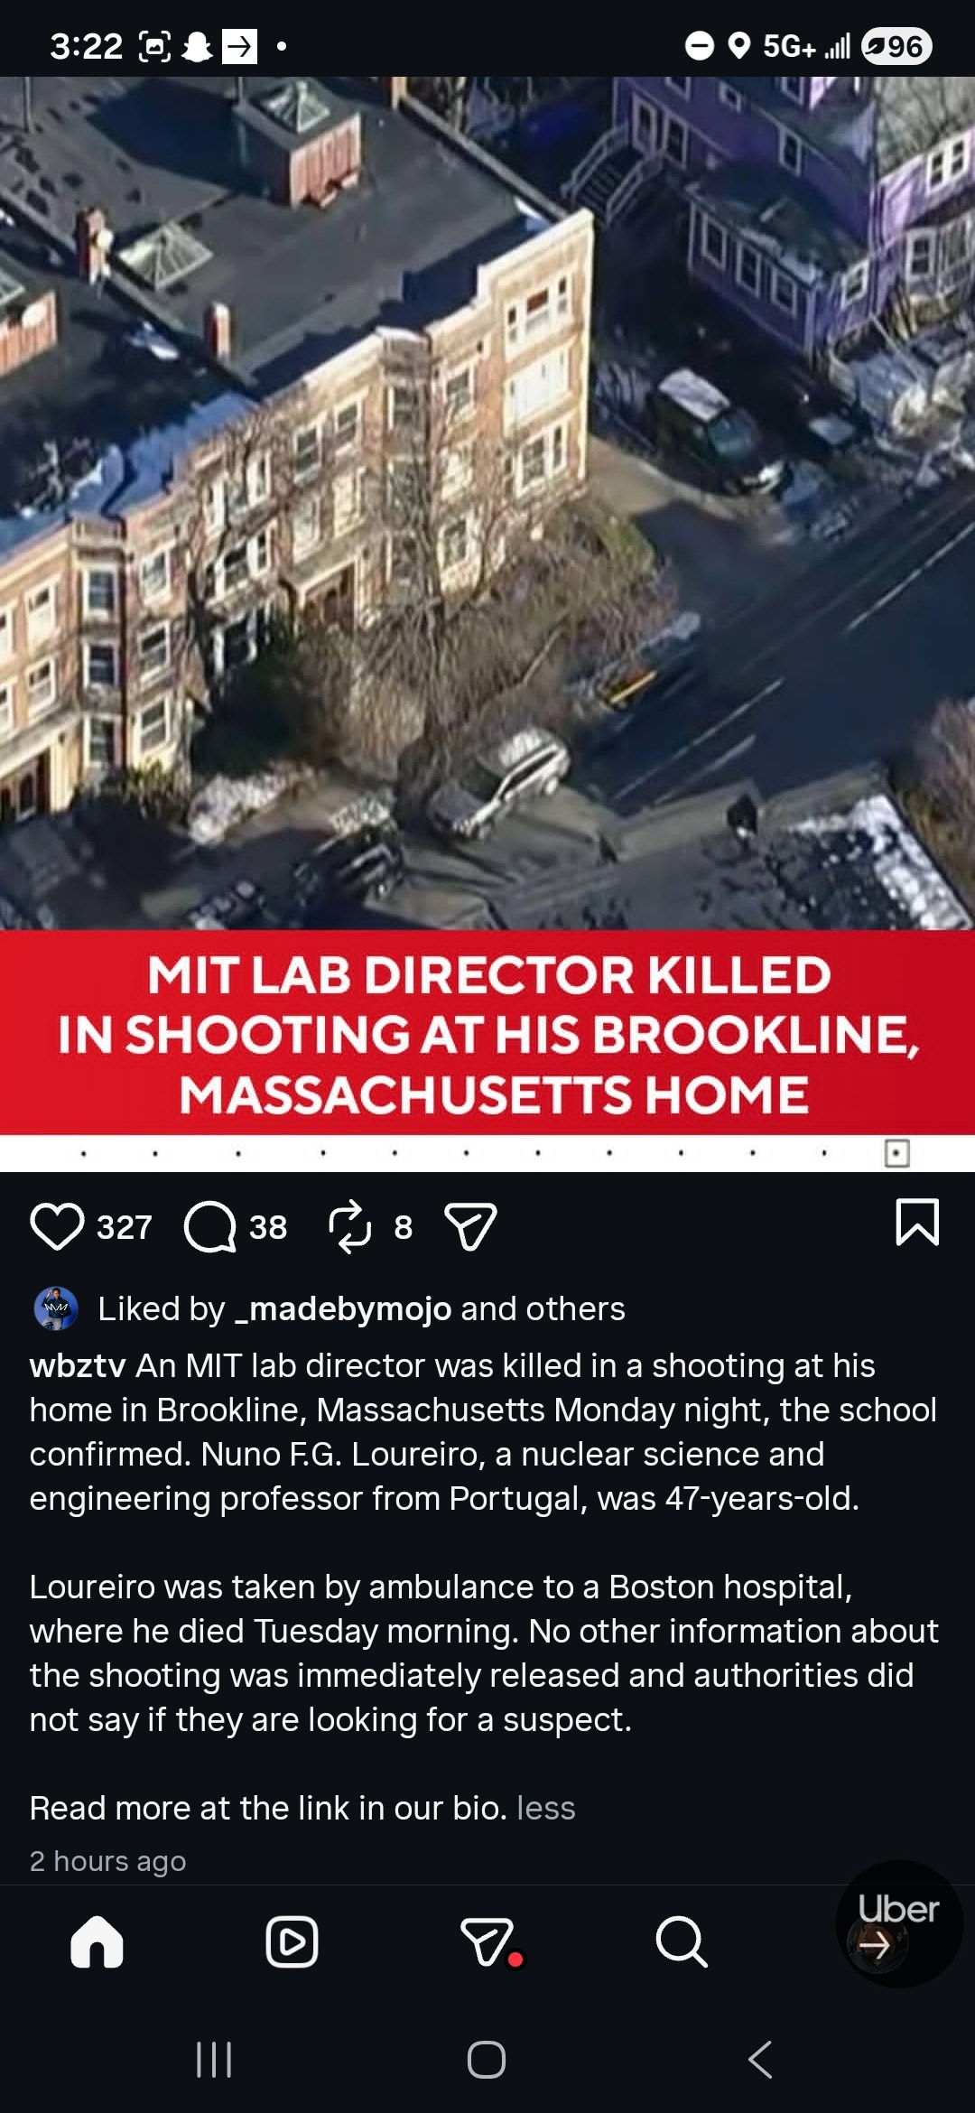This screenshot has height=2113, width=975.
Task: Tap the Uber floating shortcut bubble
Action: pyautogui.click(x=899, y=1924)
